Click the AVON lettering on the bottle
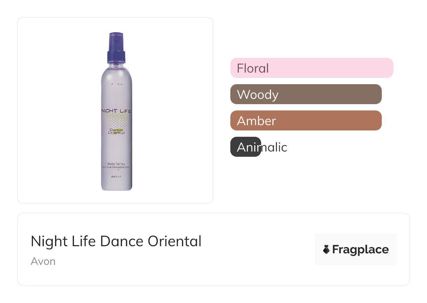 click(117, 85)
